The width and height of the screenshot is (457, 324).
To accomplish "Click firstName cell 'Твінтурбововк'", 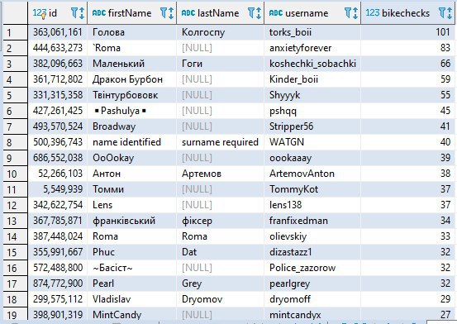I will [x=131, y=95].
